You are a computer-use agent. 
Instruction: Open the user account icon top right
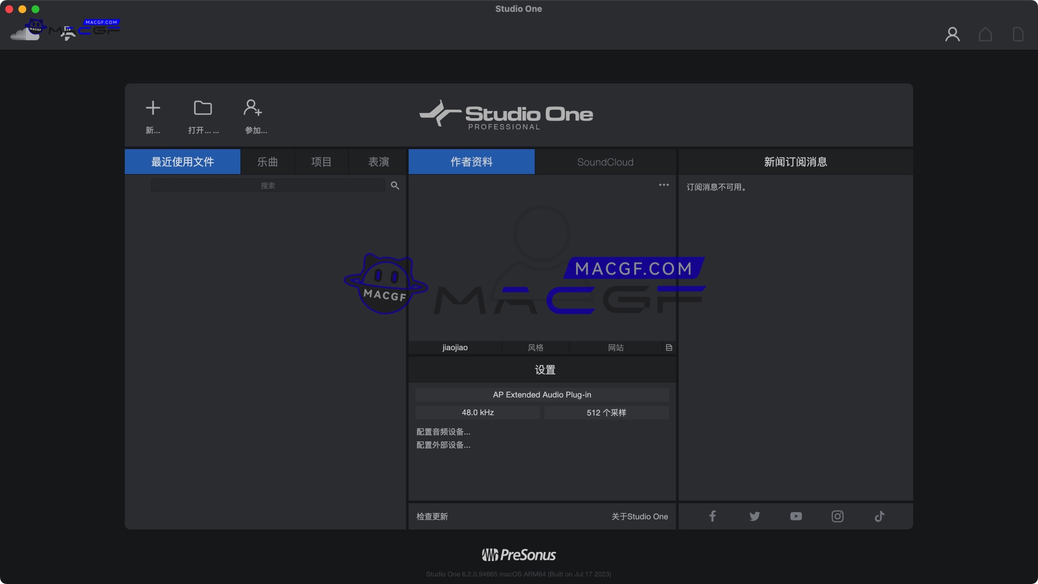(x=952, y=34)
